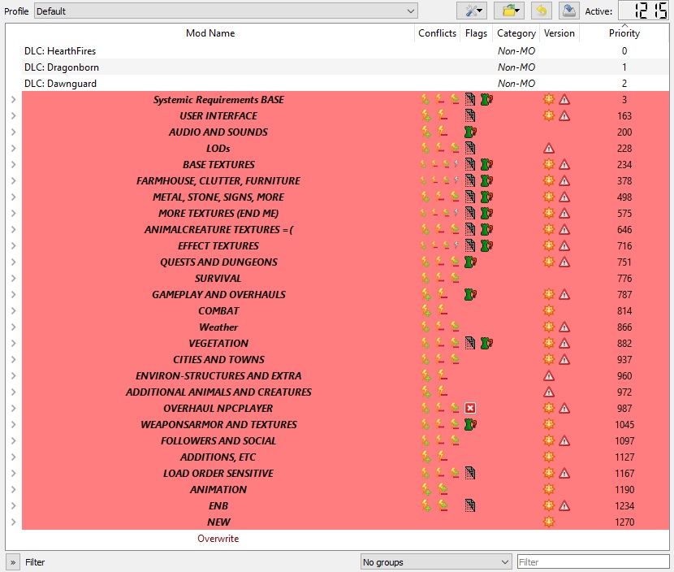This screenshot has height=572, width=674.
Task: Sort by Version column header
Action: 560,33
